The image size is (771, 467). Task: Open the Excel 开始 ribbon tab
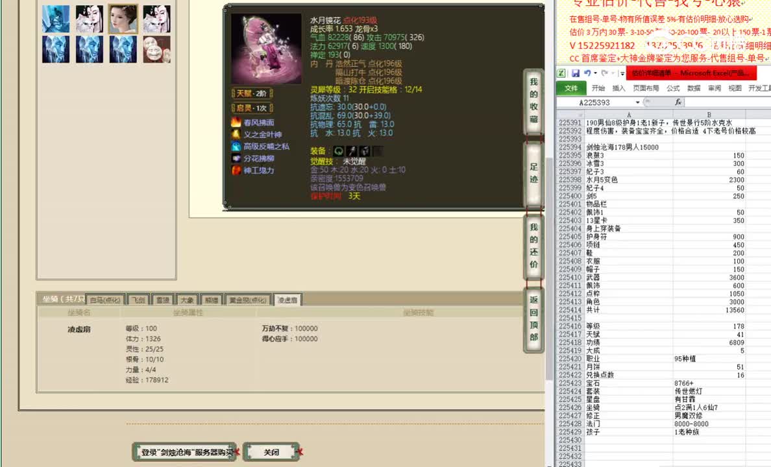pyautogui.click(x=598, y=88)
